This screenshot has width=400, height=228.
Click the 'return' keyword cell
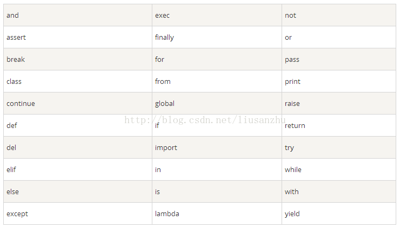[x=294, y=126]
